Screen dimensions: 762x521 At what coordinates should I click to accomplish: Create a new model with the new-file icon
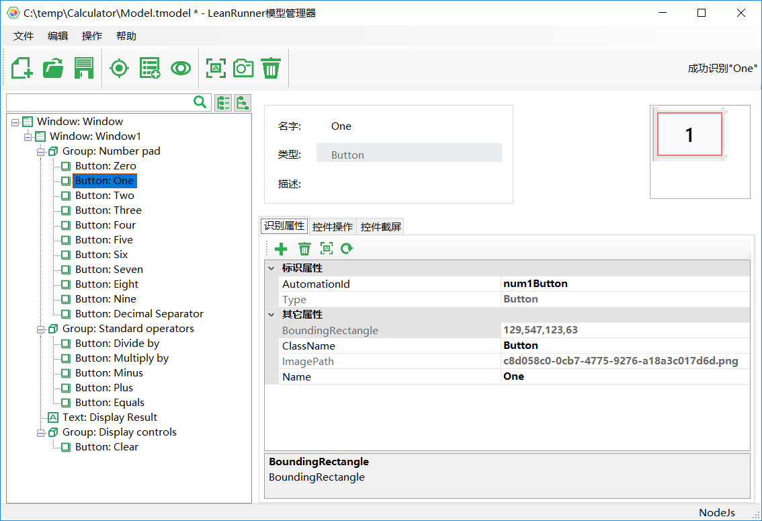point(21,67)
